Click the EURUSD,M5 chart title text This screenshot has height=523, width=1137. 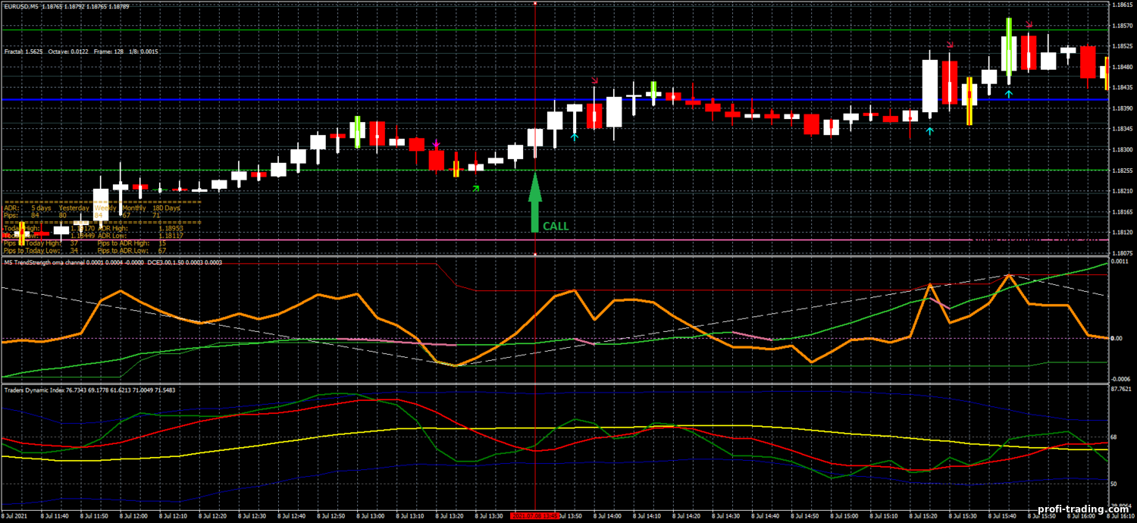(x=23, y=7)
